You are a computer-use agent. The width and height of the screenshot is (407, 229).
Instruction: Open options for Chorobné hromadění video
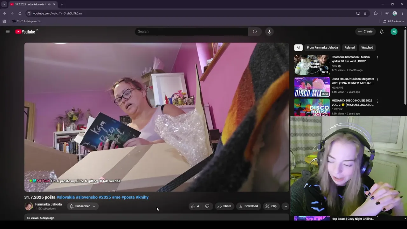click(378, 58)
